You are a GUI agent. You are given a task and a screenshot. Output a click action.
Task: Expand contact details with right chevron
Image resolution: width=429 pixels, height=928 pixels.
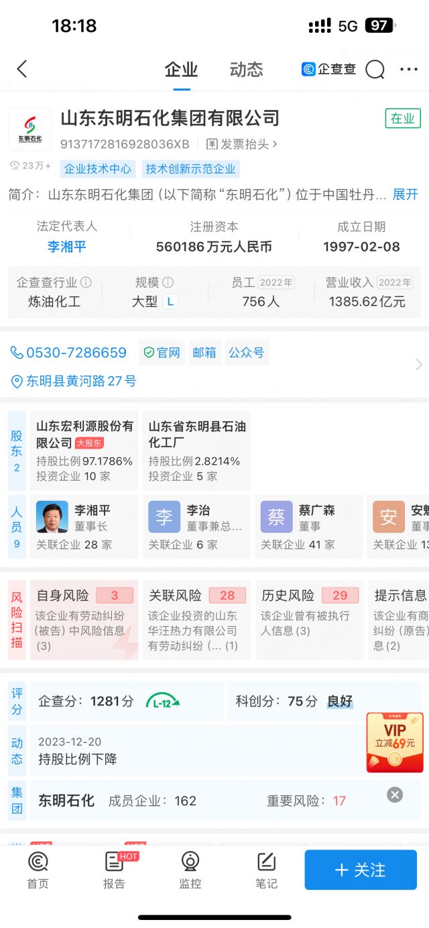[x=419, y=365]
